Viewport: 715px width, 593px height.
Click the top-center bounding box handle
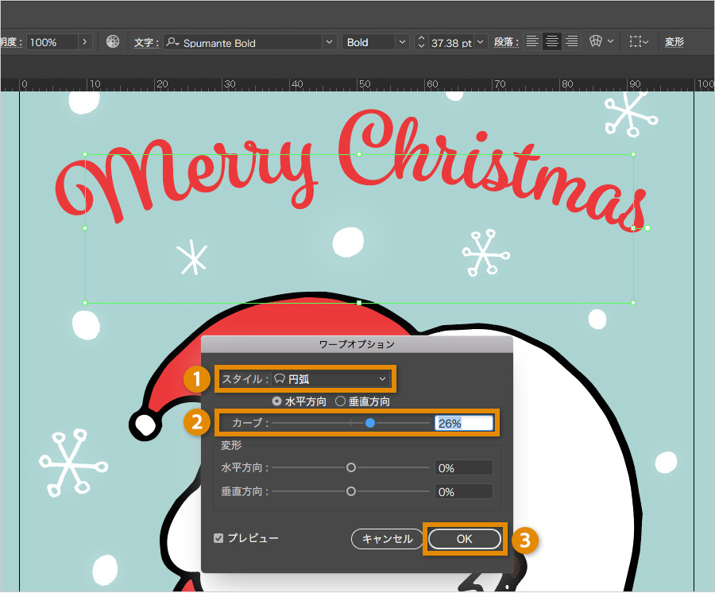point(359,154)
